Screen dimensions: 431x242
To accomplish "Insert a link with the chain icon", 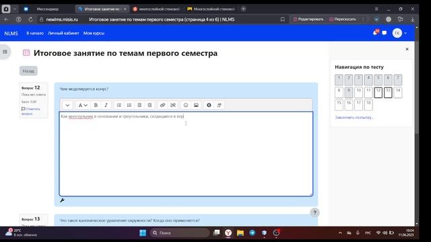I will click(162, 105).
